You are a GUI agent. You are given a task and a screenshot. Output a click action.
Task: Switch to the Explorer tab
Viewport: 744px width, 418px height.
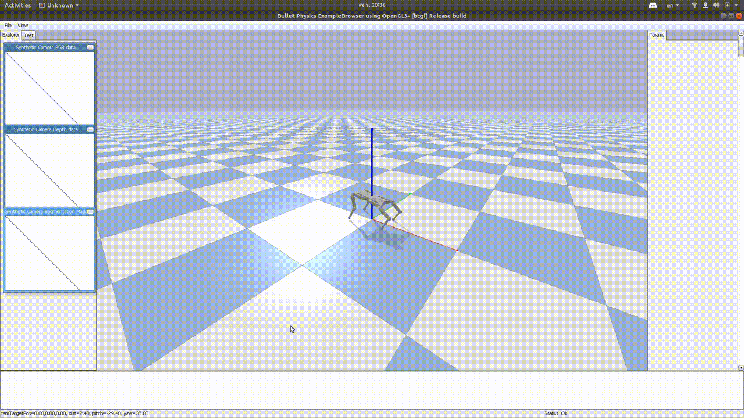coord(11,35)
